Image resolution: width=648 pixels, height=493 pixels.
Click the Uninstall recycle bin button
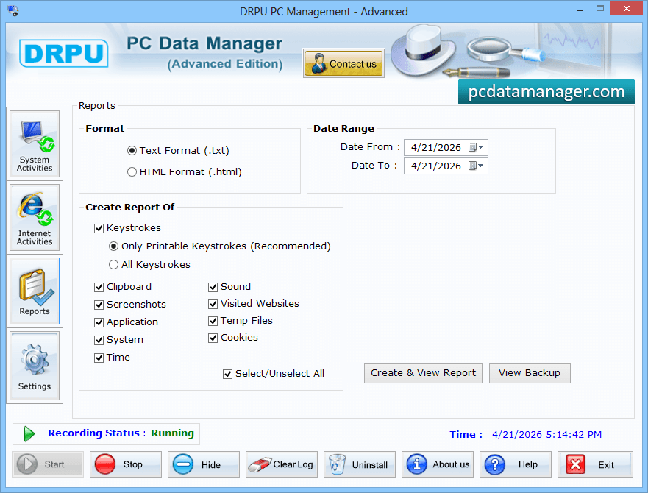pyautogui.click(x=360, y=464)
